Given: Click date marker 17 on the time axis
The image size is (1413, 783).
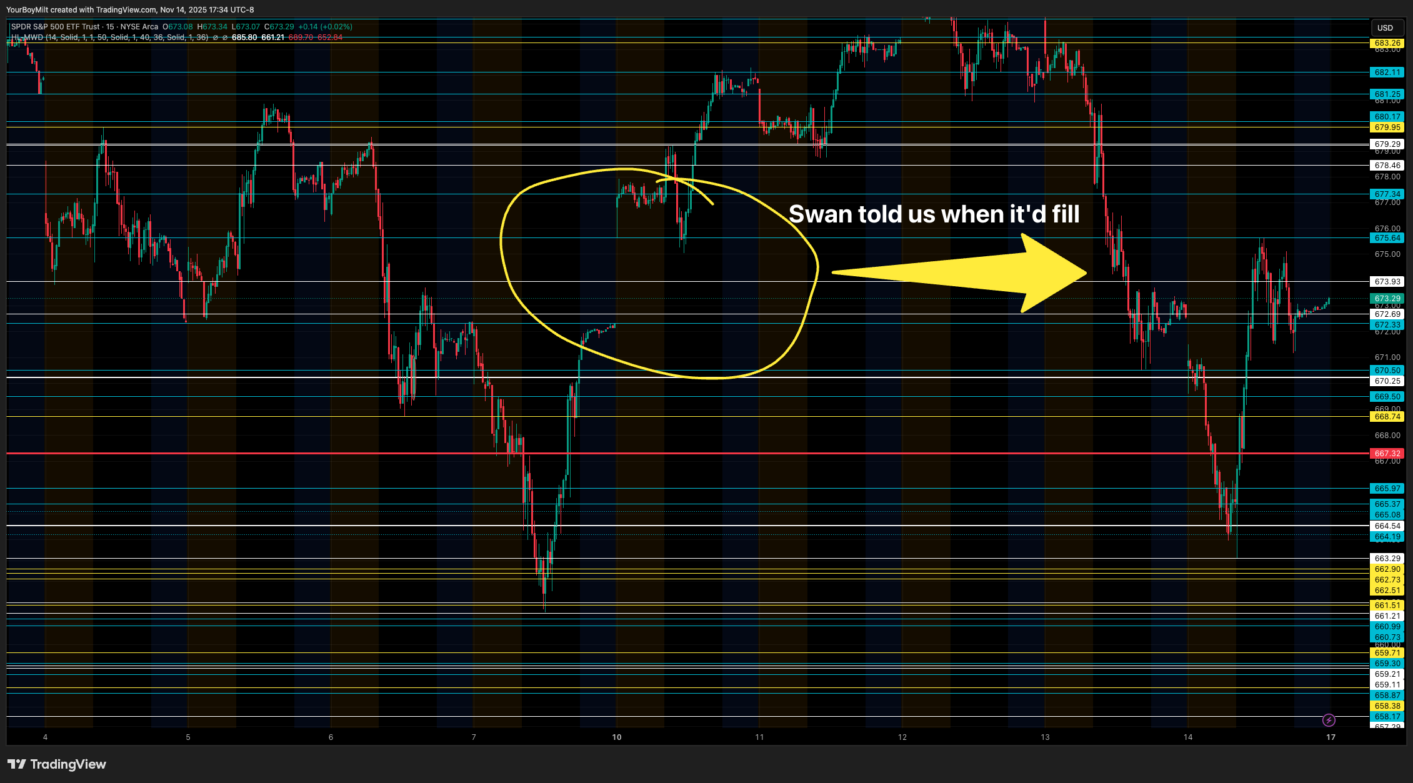Looking at the screenshot, I should point(1331,737).
